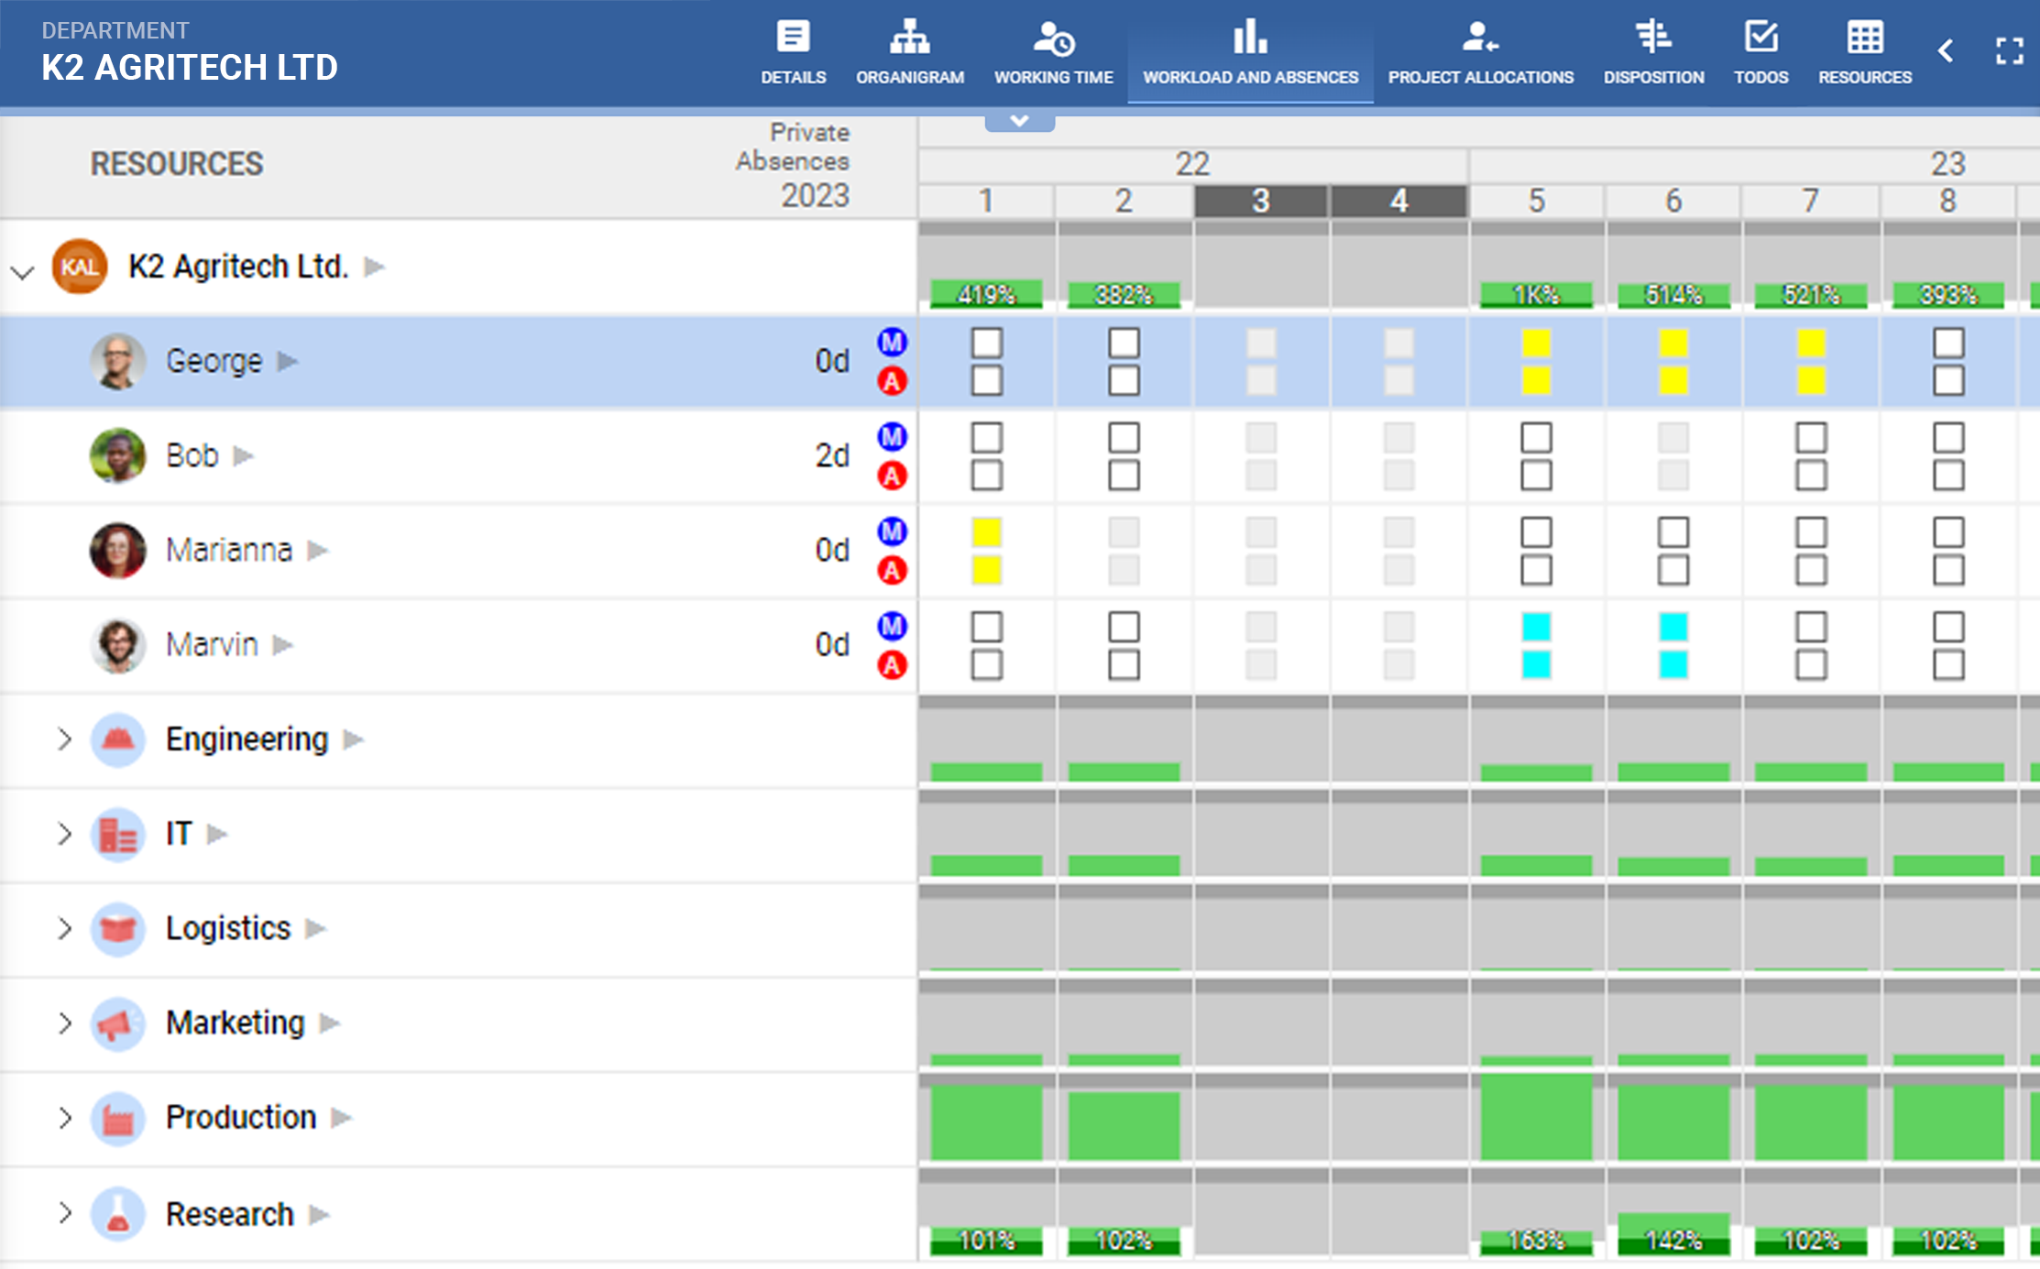Click the arrow next to George's name

288,361
